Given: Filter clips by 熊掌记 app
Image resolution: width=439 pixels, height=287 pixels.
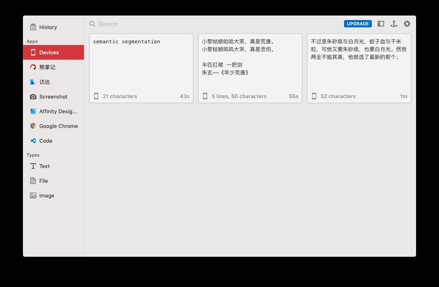Looking at the screenshot, I should coord(54,67).
